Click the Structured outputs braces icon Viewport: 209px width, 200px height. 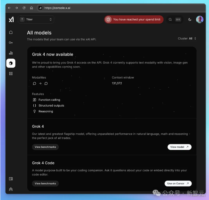point(34,106)
